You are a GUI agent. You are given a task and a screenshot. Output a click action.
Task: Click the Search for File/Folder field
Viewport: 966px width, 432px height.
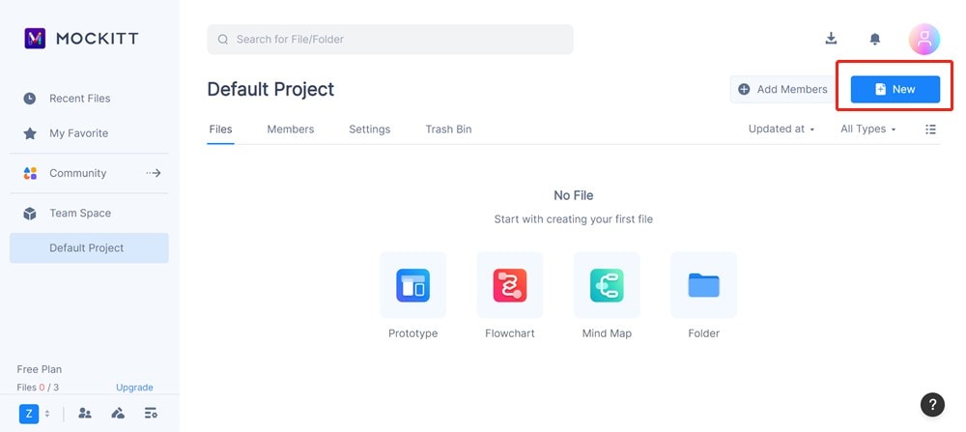pyautogui.click(x=390, y=40)
